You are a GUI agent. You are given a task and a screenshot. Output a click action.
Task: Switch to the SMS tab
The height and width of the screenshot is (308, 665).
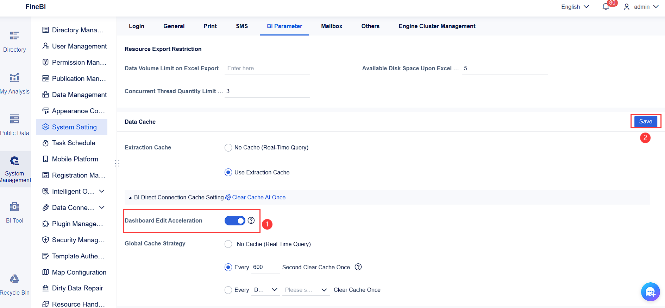point(242,26)
